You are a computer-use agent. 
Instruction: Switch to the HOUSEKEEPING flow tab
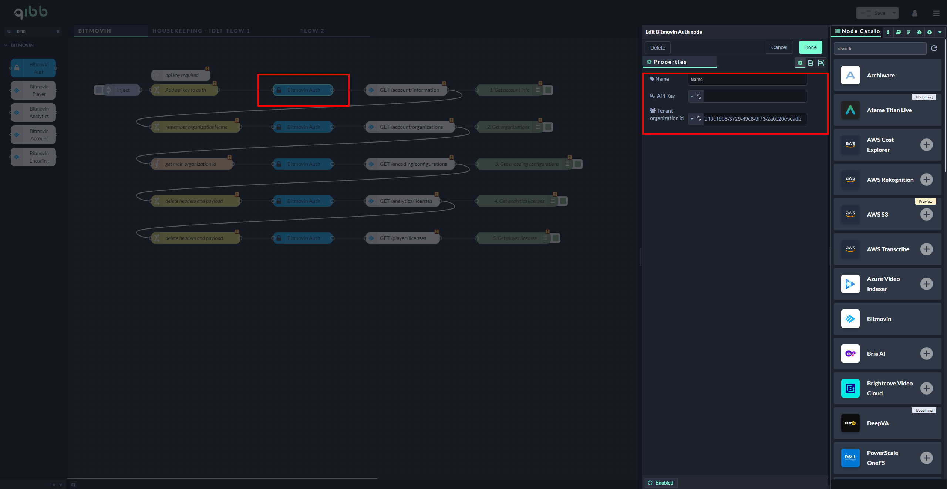(185, 31)
